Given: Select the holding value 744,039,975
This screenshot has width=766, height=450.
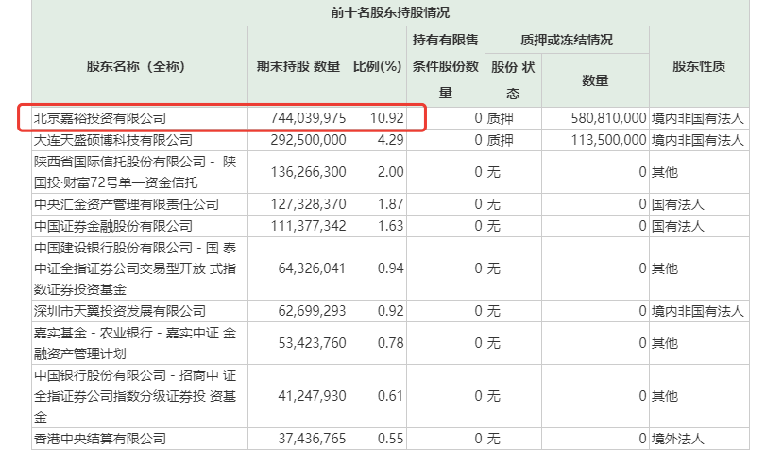Looking at the screenshot, I should coord(308,118).
